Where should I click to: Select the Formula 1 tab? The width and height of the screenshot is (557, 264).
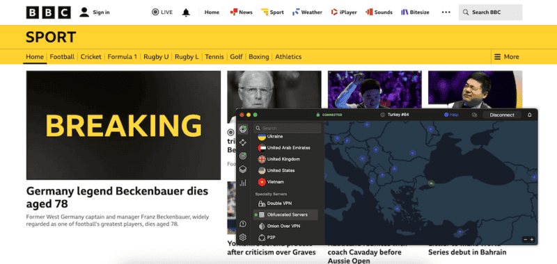coord(123,57)
